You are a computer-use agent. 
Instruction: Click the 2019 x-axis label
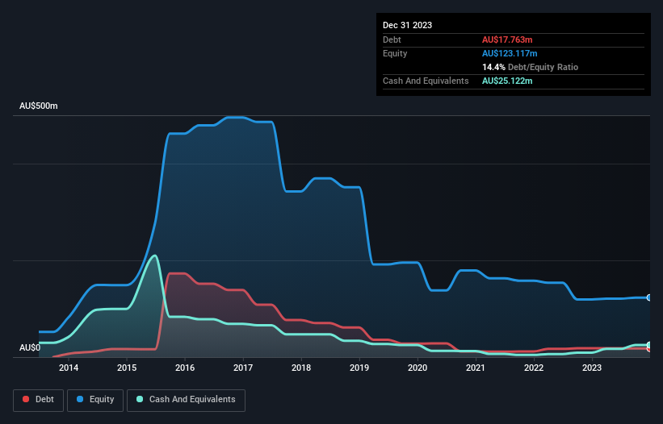(x=359, y=368)
